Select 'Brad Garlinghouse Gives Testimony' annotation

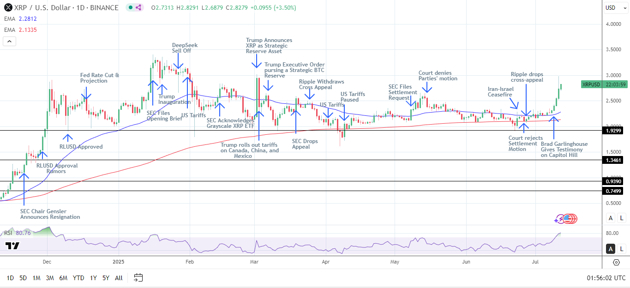pyautogui.click(x=564, y=150)
